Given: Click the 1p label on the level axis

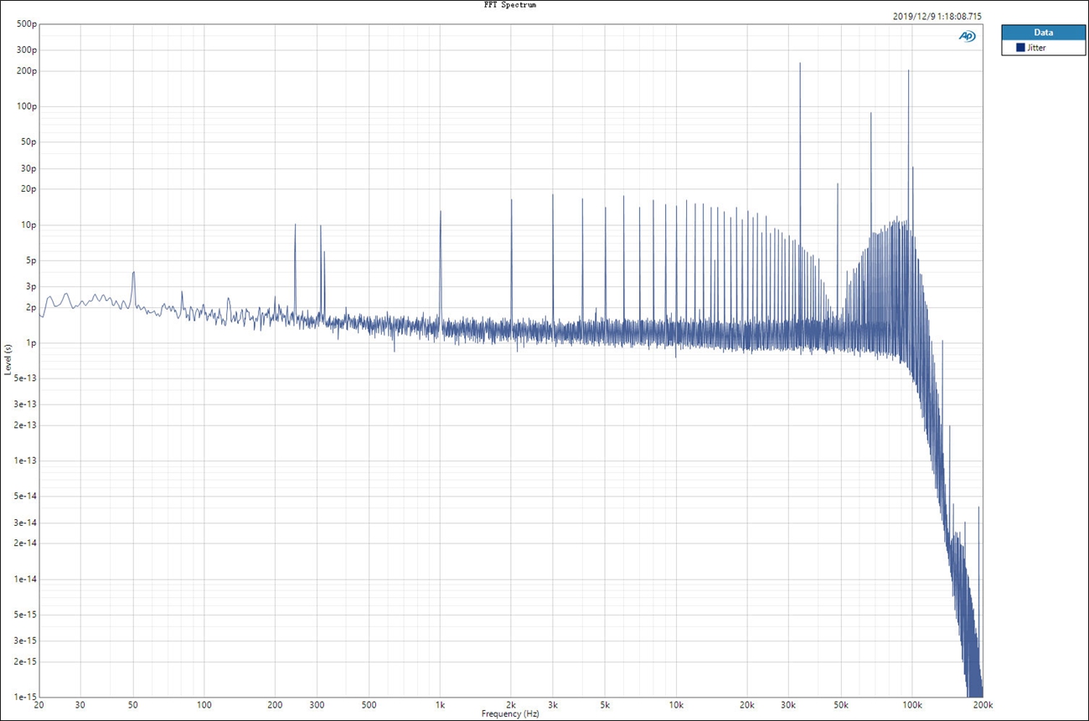Looking at the screenshot, I should tap(32, 343).
